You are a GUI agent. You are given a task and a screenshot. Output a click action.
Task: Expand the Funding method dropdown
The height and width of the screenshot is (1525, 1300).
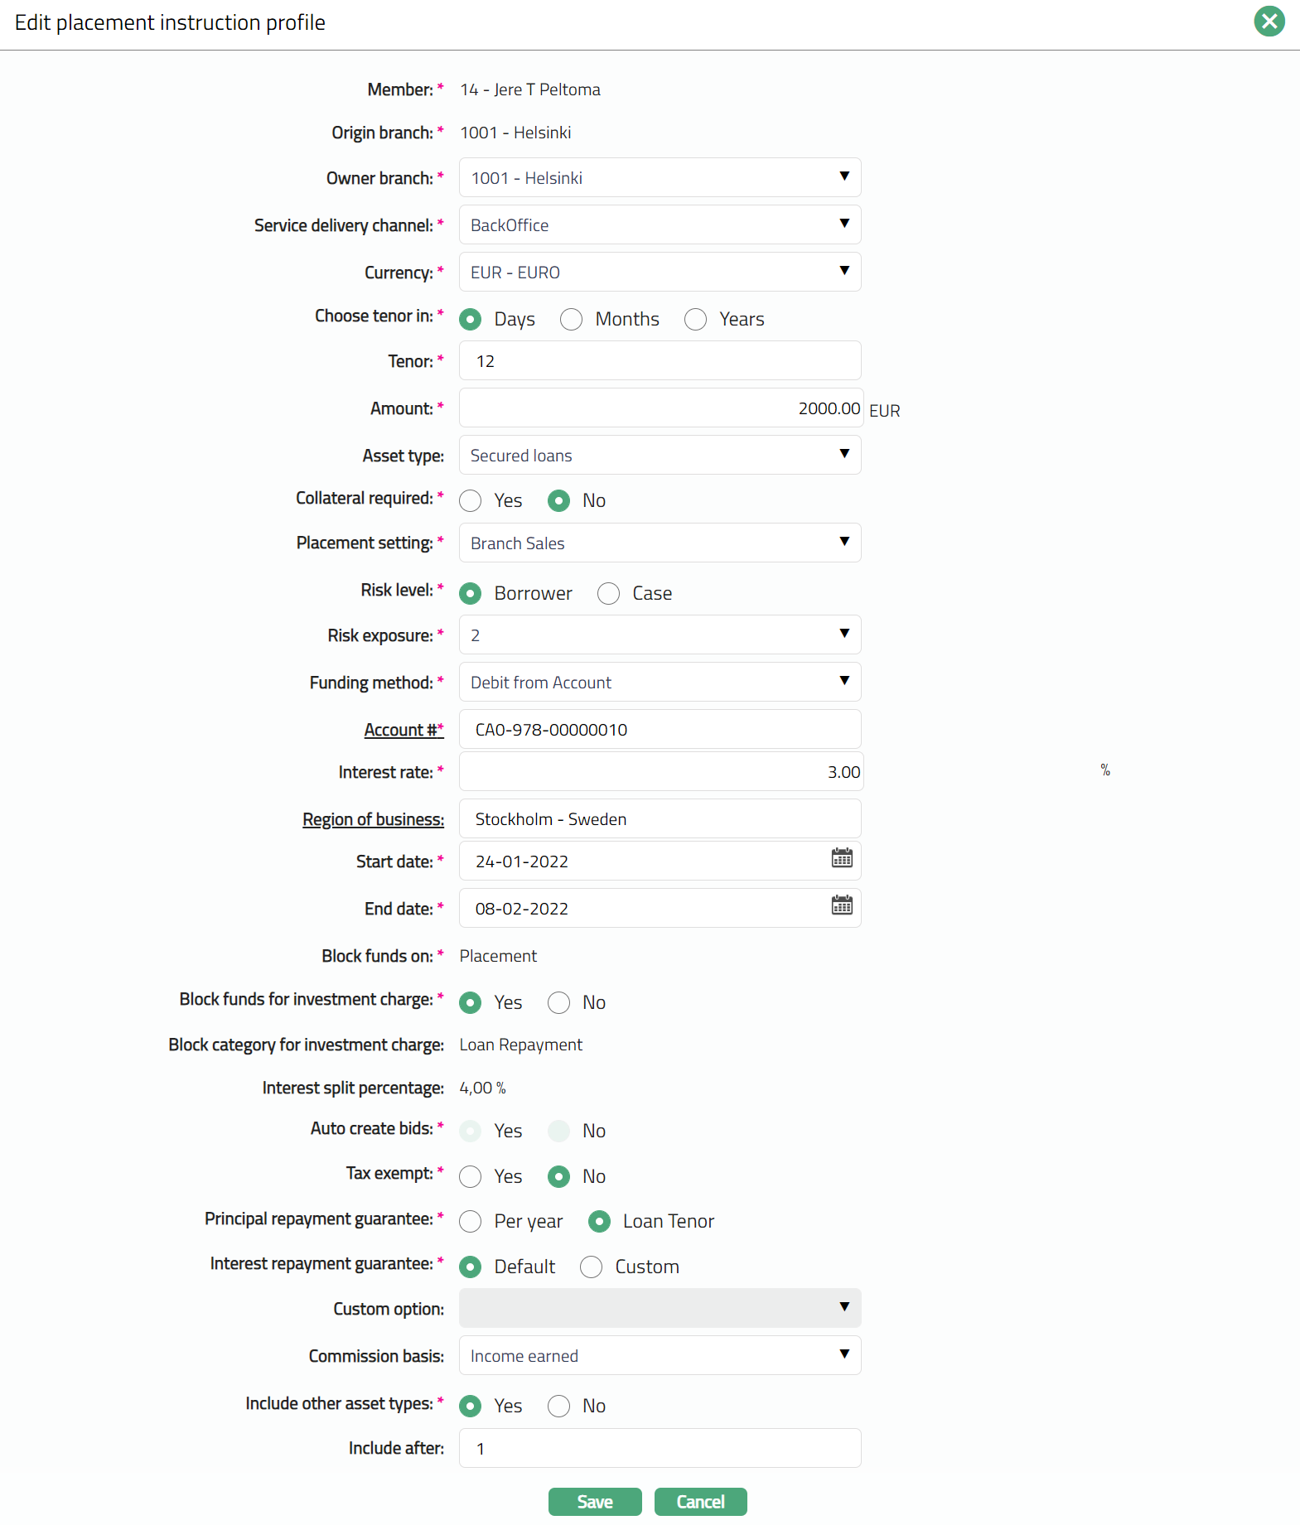660,683
